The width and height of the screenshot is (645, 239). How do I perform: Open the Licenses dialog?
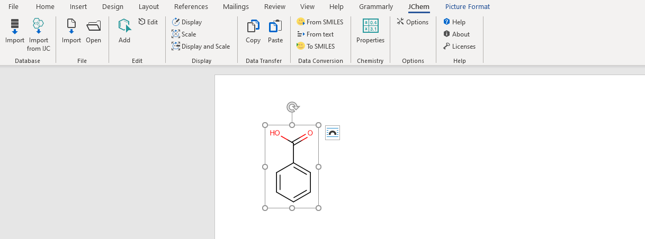coord(459,47)
